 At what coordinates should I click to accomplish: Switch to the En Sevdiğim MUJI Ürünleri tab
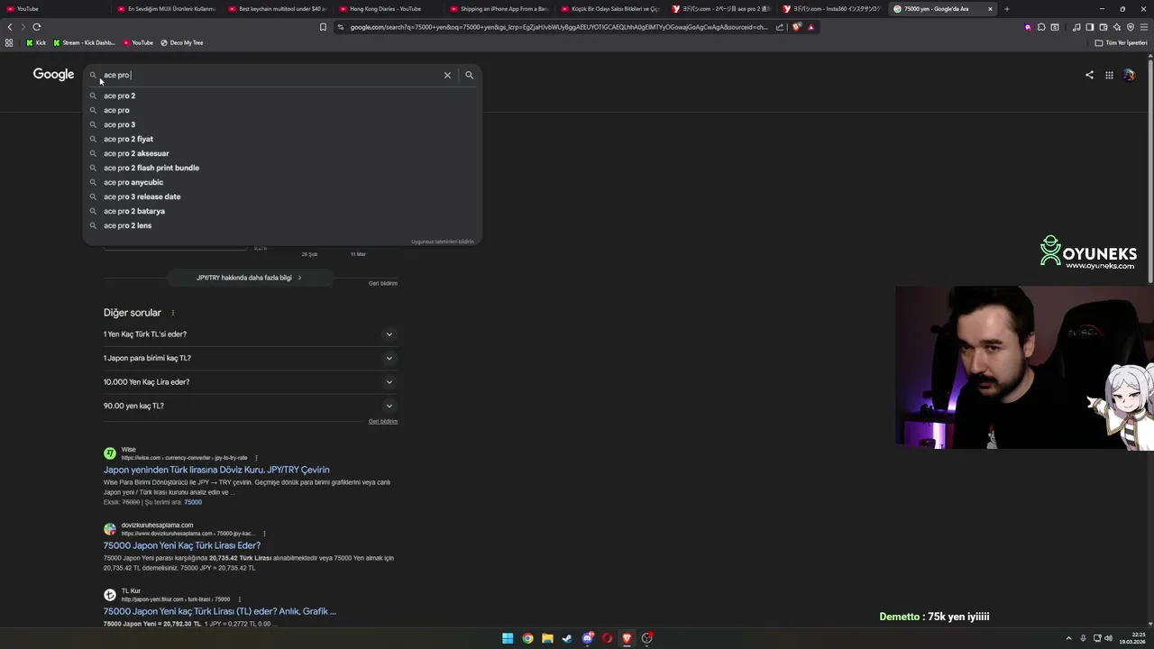(x=166, y=9)
